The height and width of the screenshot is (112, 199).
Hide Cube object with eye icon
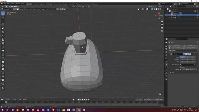(197, 15)
